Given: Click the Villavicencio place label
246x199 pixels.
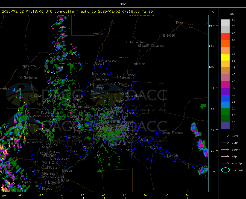Looking at the screenshot, I should click(x=61, y=59).
